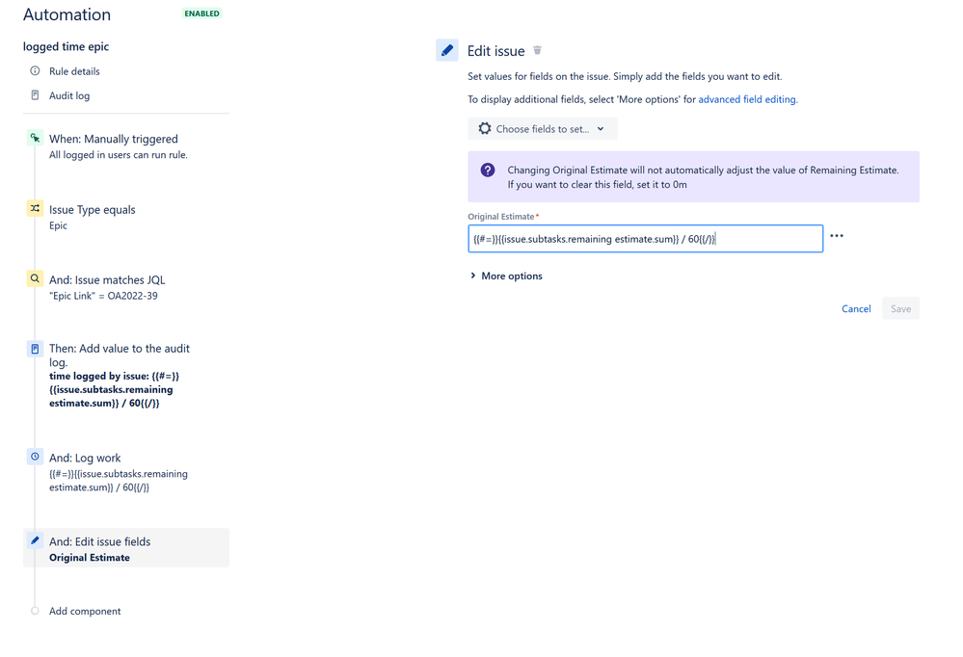This screenshot has width=963, height=657.
Task: Cancel the Edit issue changes
Action: 856,309
